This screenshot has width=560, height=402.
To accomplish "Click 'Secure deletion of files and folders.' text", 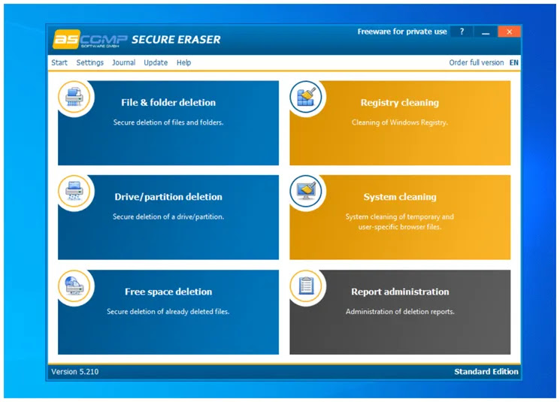I will click(x=168, y=122).
